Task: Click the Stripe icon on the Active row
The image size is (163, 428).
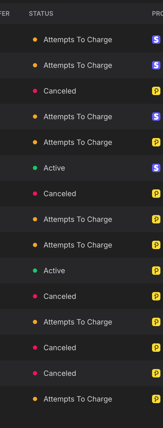Action: click(x=156, y=168)
